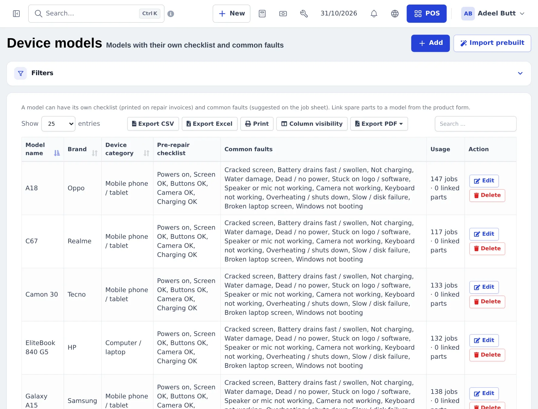
Task: Edit the Camon 30 model
Action: point(484,287)
